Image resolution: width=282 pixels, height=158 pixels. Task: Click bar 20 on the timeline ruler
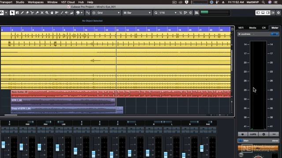(x=190, y=30)
